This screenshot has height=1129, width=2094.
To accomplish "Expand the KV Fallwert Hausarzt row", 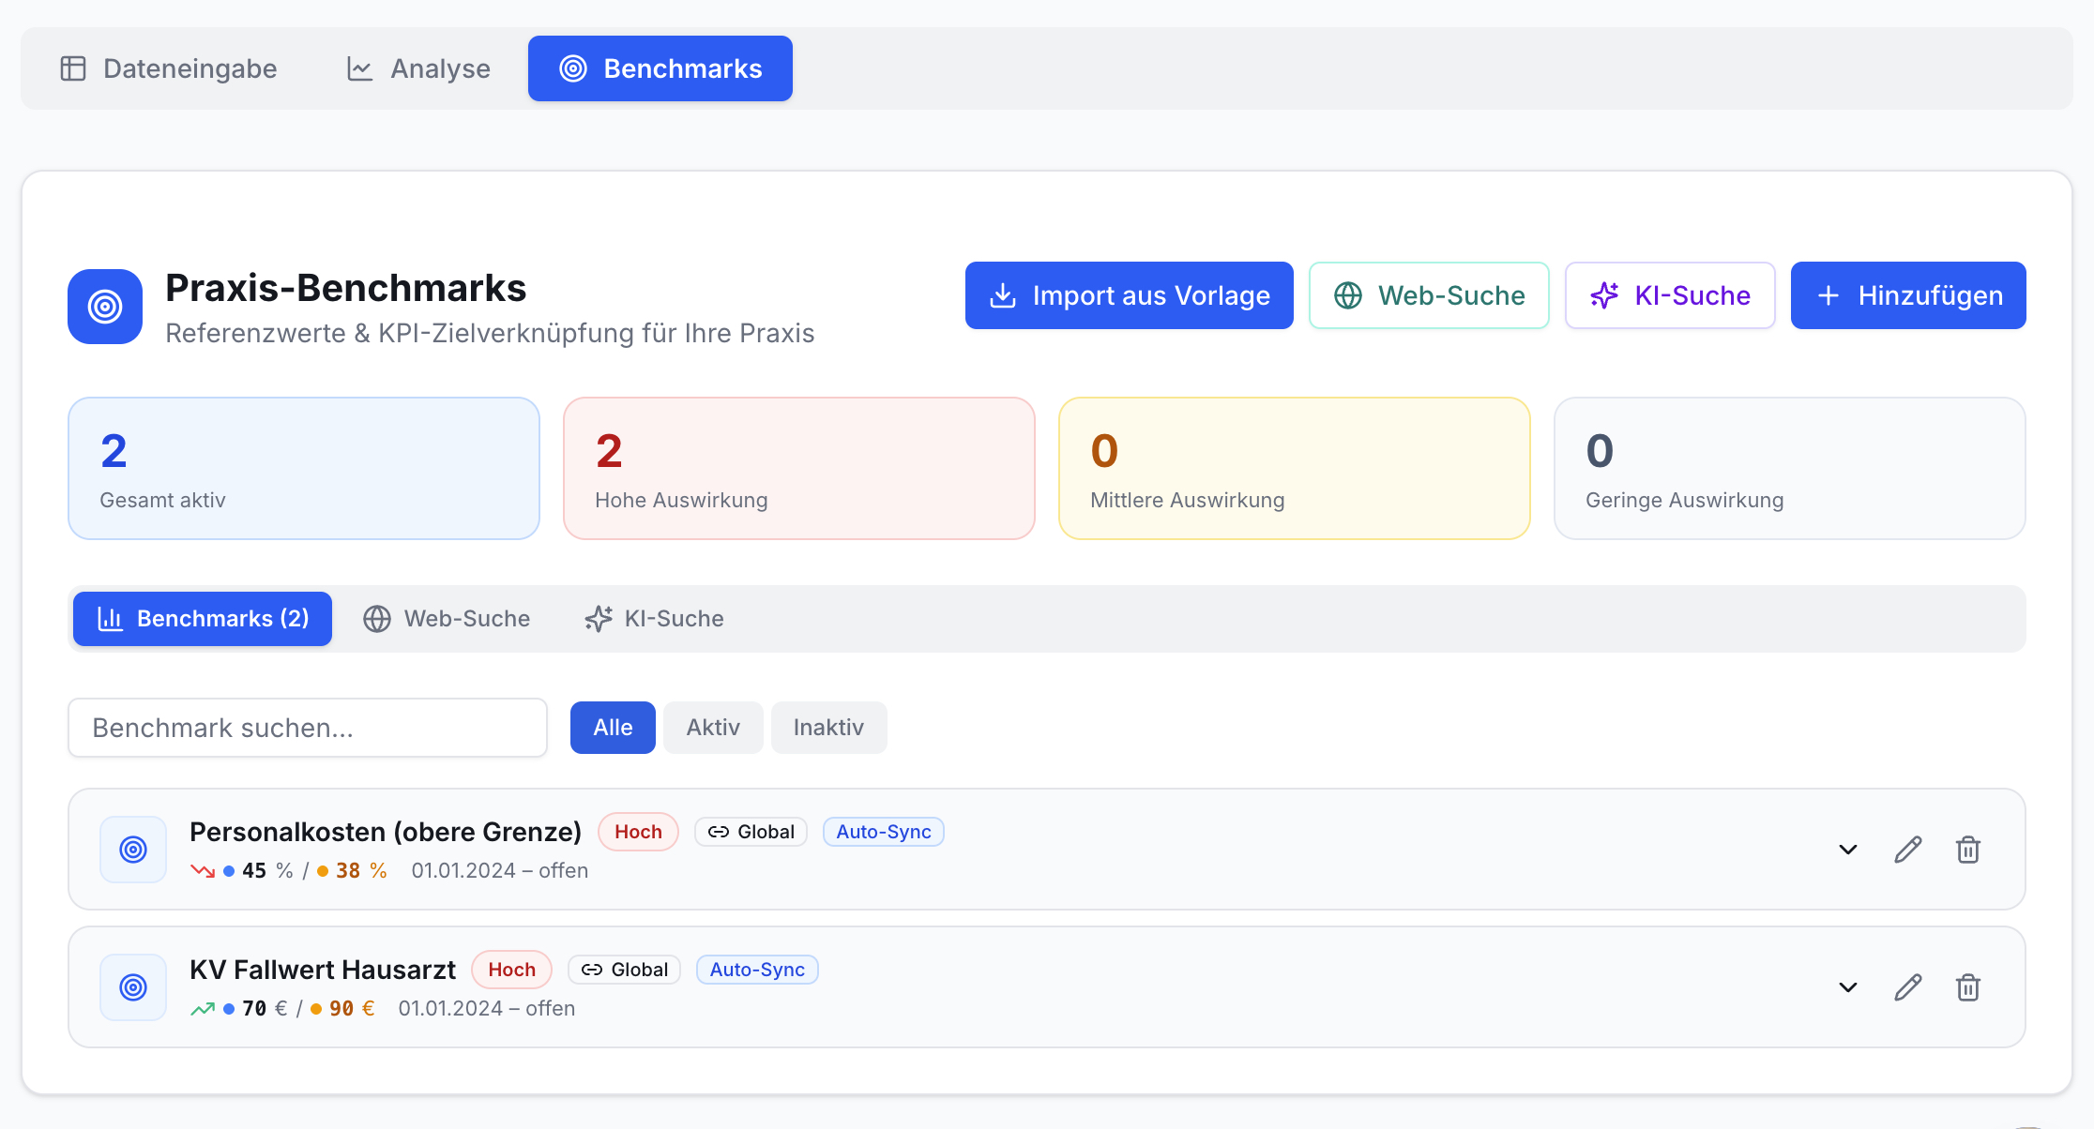I will coord(1848,987).
